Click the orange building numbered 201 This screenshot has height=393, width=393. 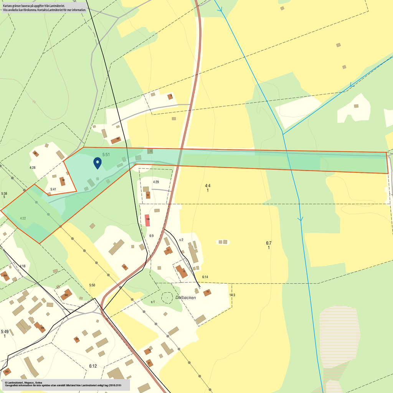click(x=77, y=339)
